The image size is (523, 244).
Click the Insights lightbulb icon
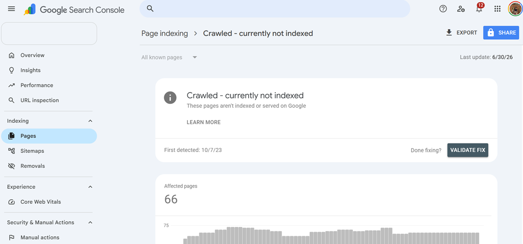[x=12, y=70]
